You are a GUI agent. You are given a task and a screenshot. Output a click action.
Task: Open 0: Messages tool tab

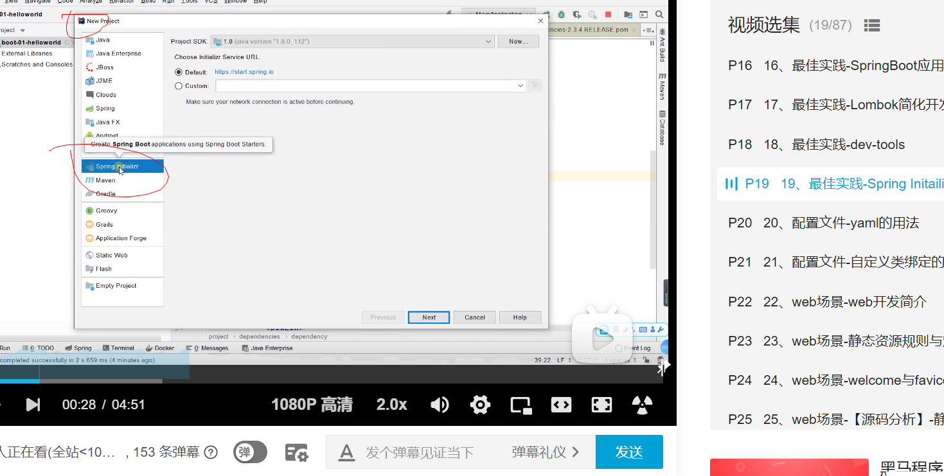206,348
